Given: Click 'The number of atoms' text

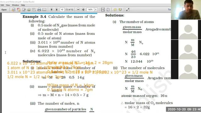Looking at the screenshot, I should [137, 22].
